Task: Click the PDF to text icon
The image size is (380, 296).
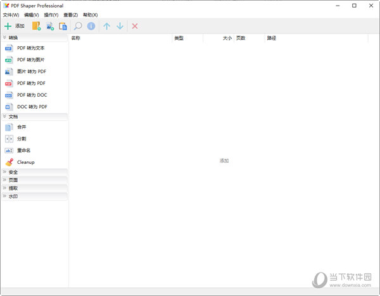Action: tap(9, 48)
